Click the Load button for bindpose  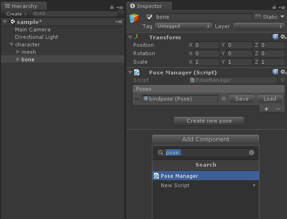pos(270,99)
